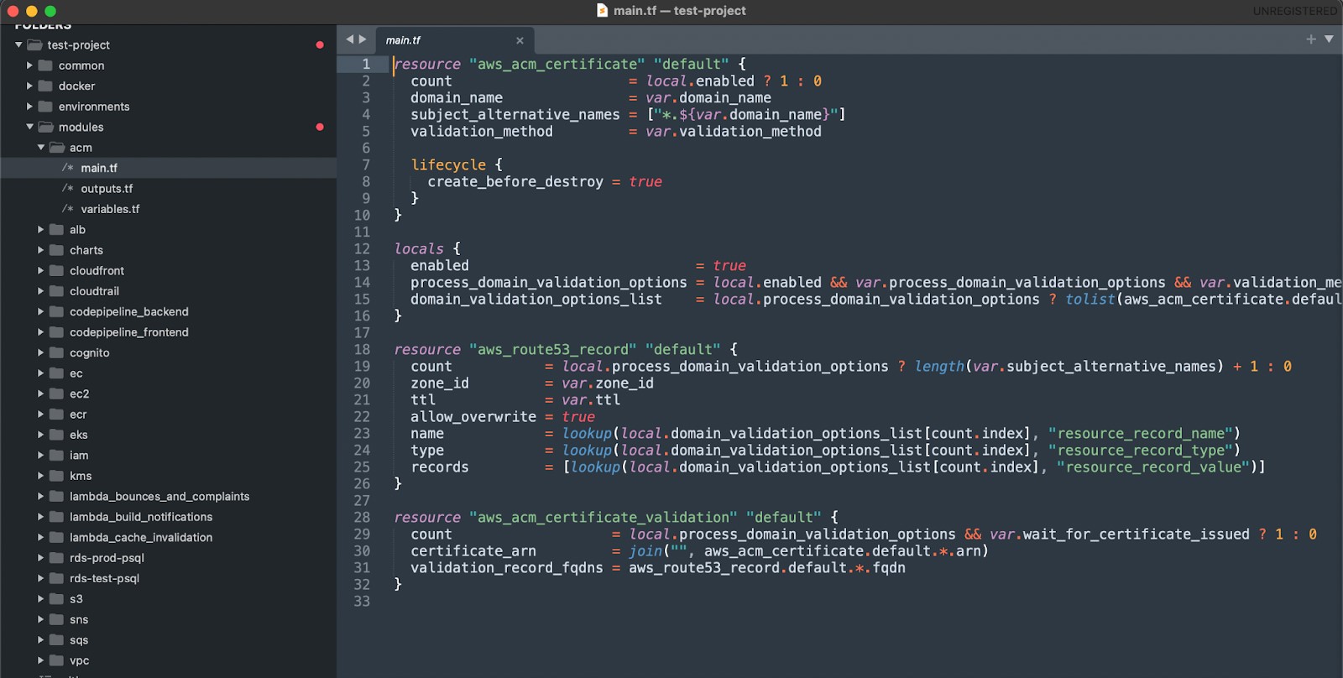The height and width of the screenshot is (678, 1343).
Task: Select the eks folder icon
Action: click(56, 435)
